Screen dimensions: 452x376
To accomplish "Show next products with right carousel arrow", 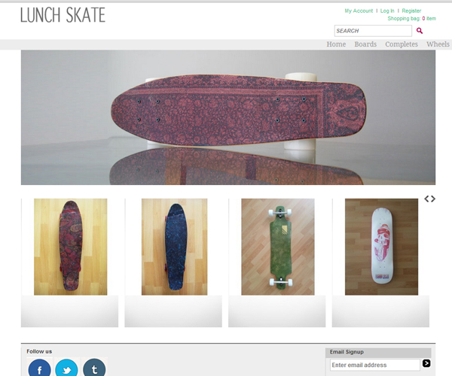I will [x=433, y=199].
